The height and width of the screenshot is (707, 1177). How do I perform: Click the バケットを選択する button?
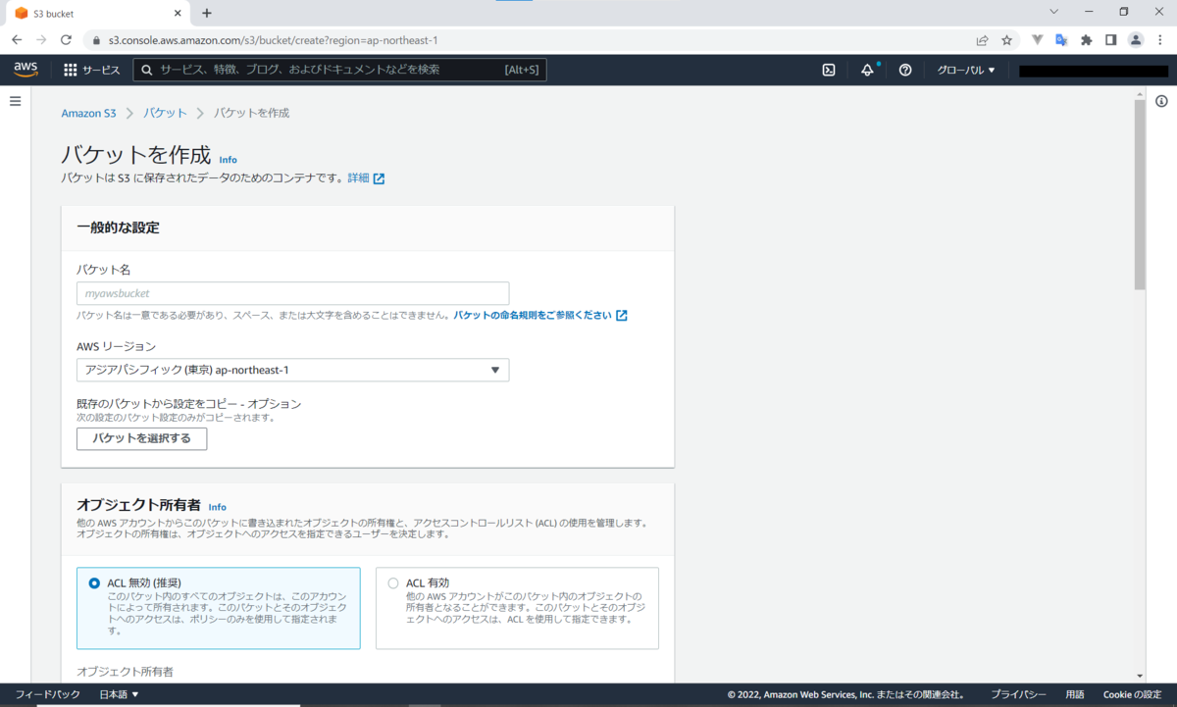point(141,438)
